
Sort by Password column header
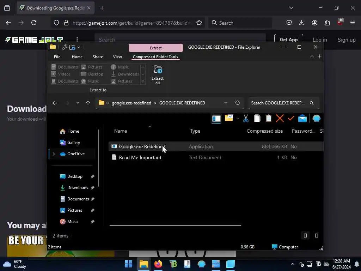(304, 131)
